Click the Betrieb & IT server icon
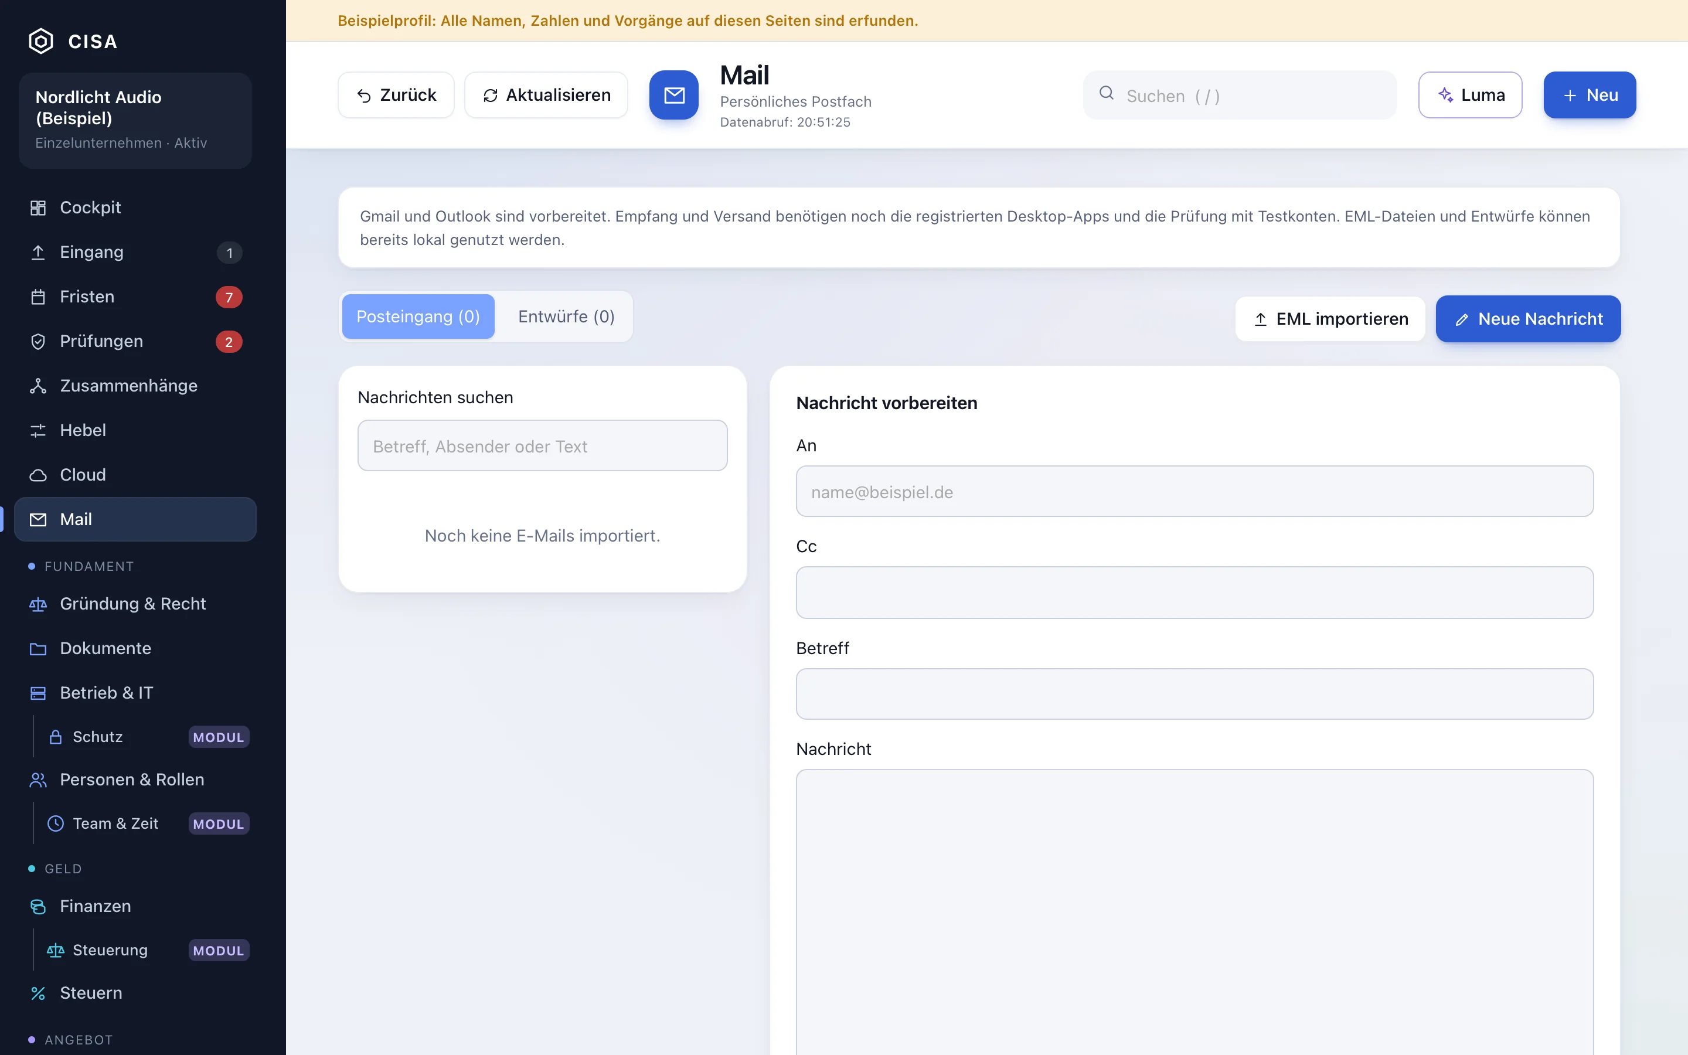Screen dimensions: 1688x1055 click(38, 693)
